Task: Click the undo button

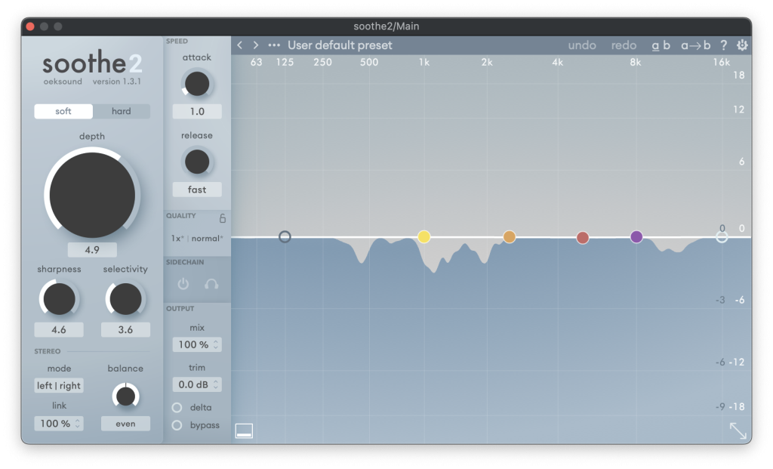Action: click(x=582, y=45)
